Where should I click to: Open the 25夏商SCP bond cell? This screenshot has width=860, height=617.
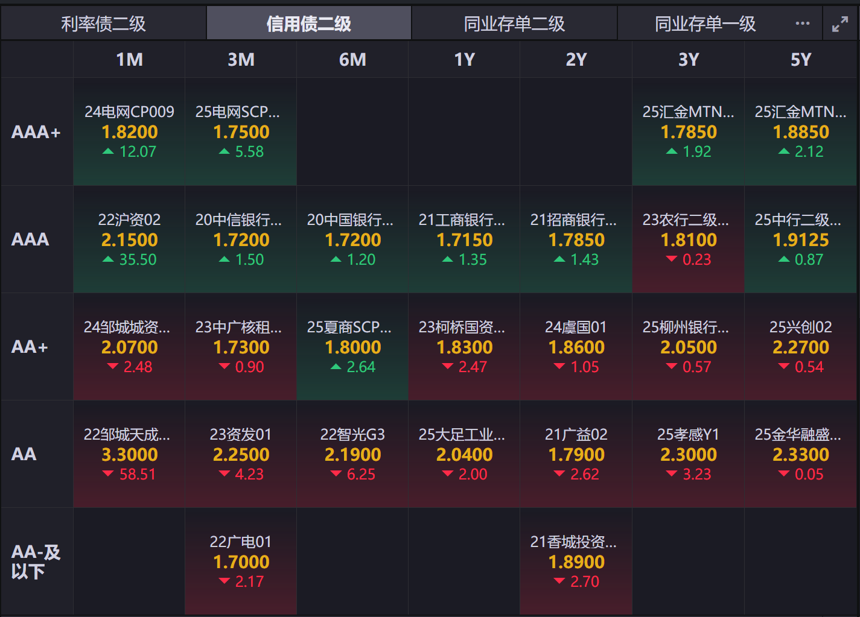pos(352,347)
